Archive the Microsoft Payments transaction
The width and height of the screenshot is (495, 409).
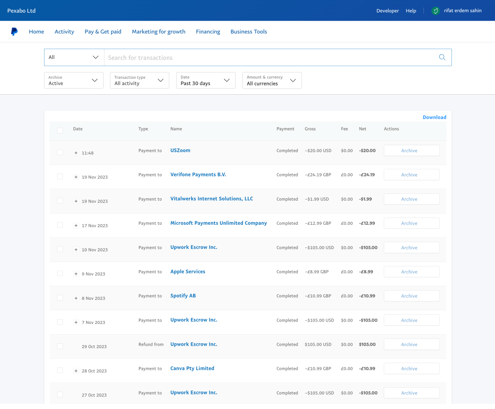pyautogui.click(x=412, y=223)
